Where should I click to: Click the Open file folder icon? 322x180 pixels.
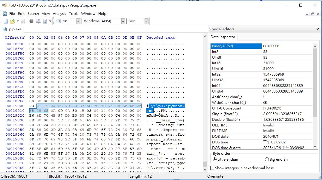12,21
